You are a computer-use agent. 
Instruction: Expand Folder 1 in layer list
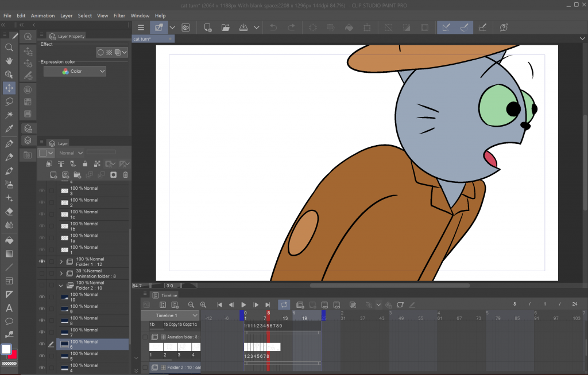pos(61,261)
